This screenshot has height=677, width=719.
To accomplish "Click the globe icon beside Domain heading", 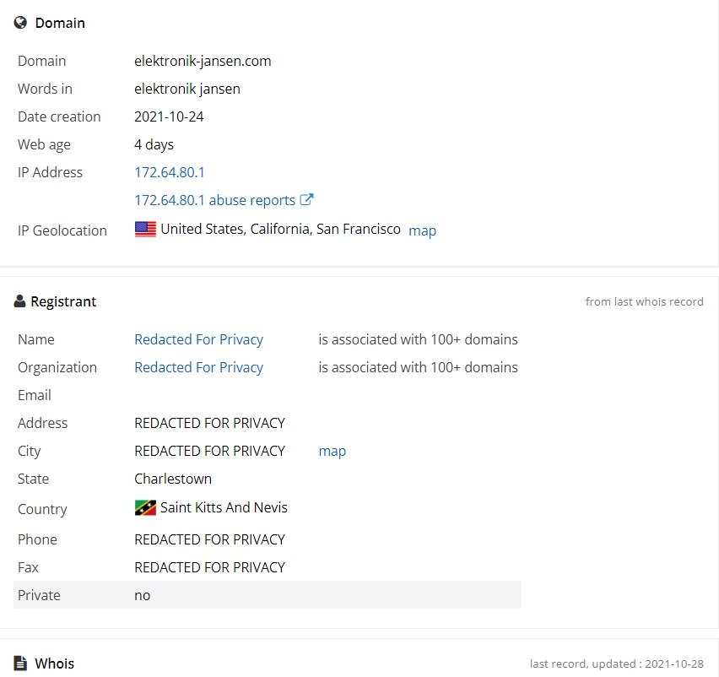I will point(20,23).
